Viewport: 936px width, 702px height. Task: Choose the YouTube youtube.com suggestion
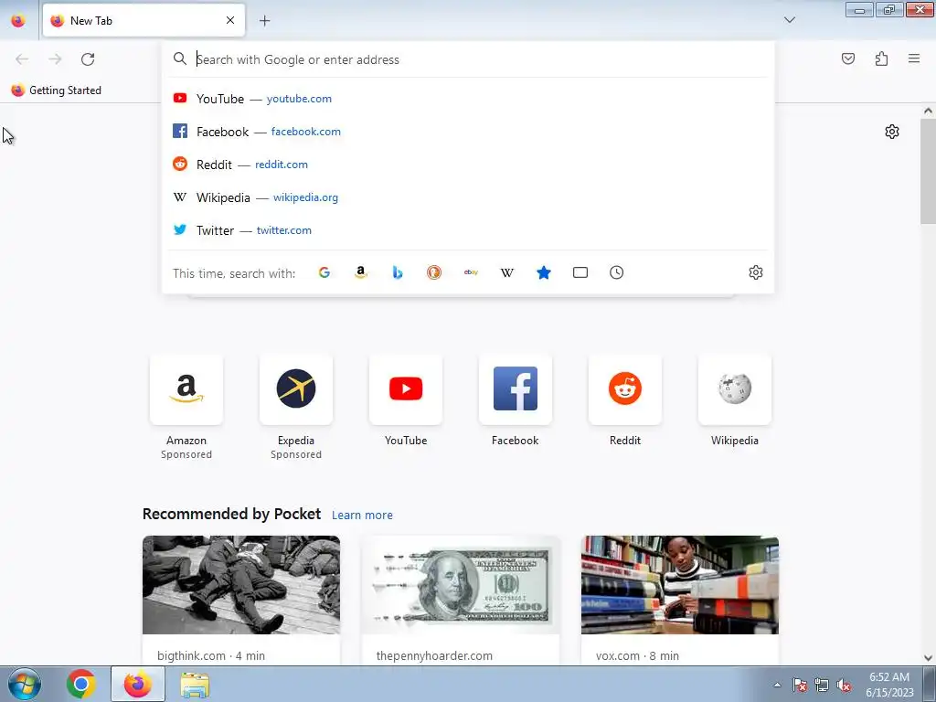pos(469,99)
